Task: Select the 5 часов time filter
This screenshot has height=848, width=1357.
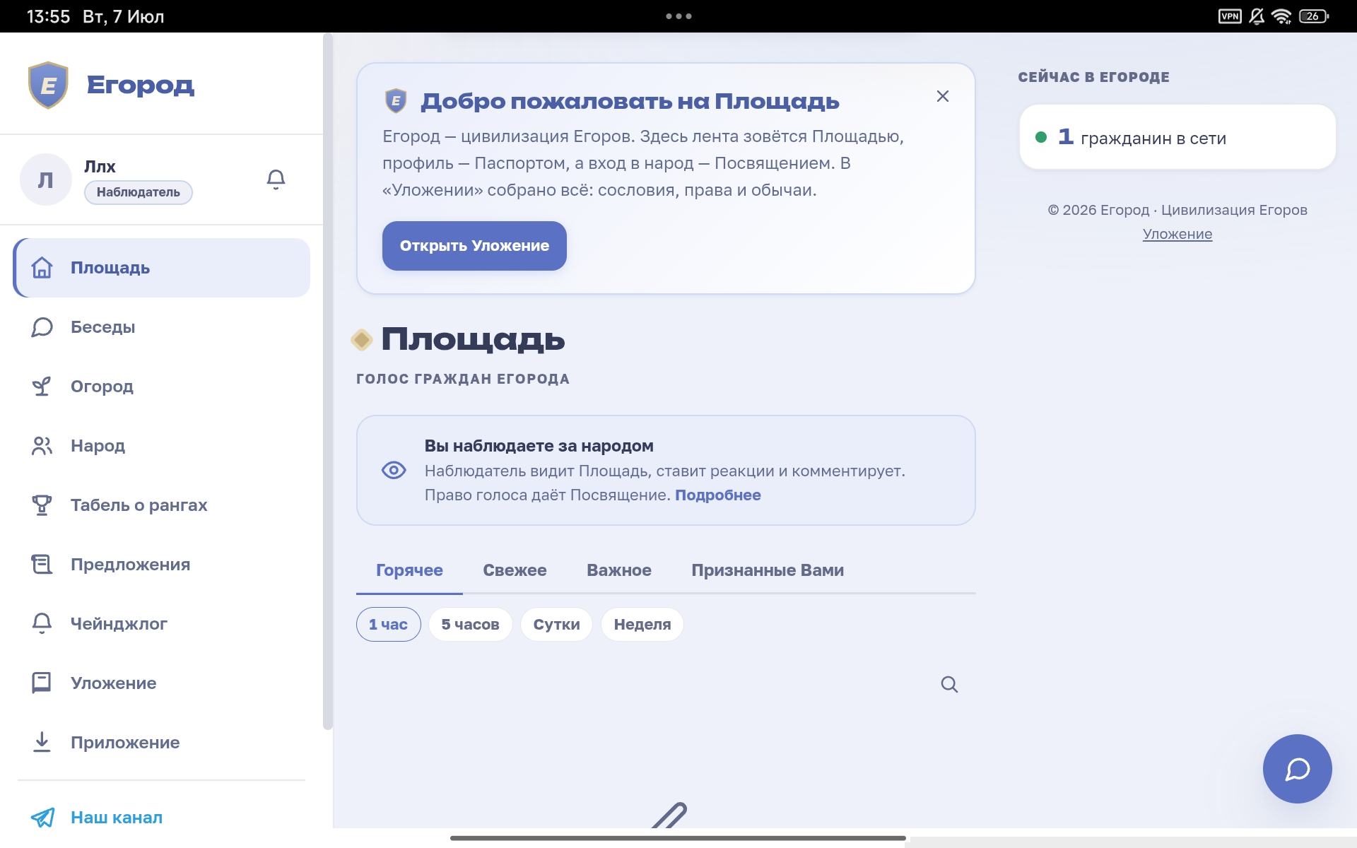Action: point(470,625)
